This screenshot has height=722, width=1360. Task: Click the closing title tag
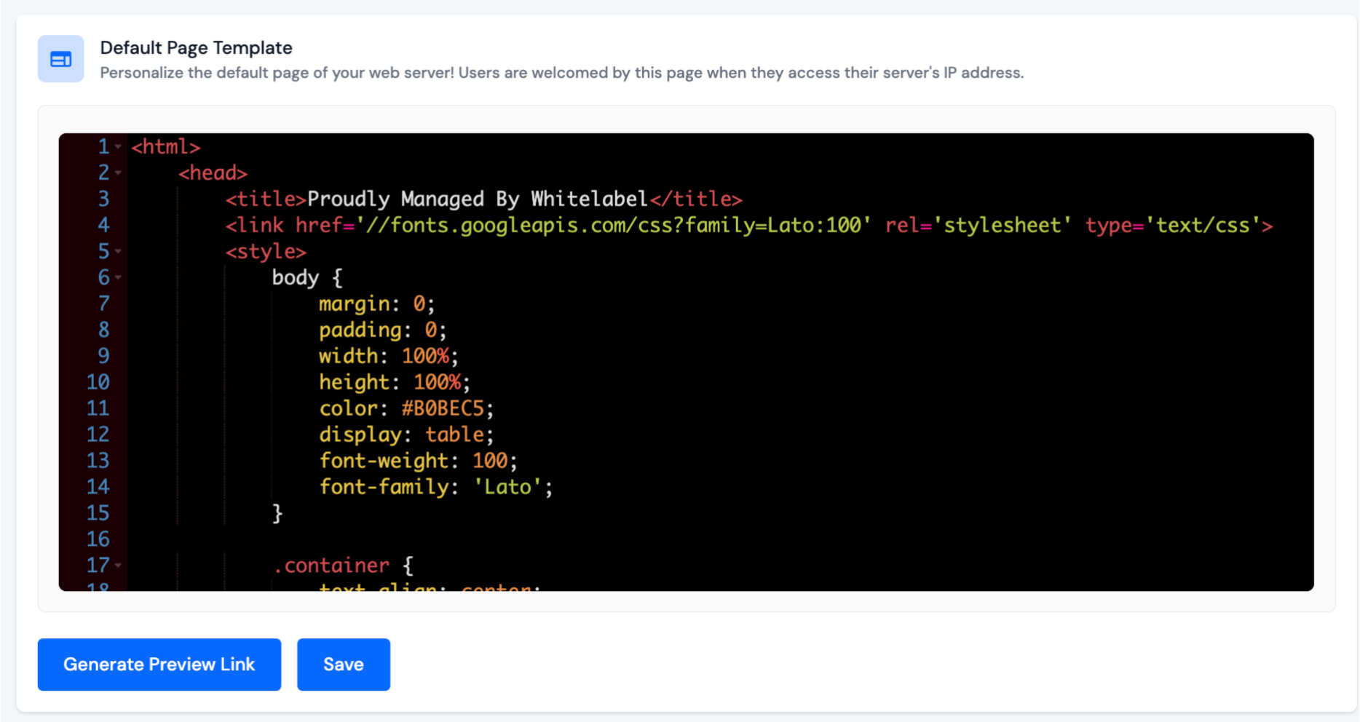(x=695, y=199)
